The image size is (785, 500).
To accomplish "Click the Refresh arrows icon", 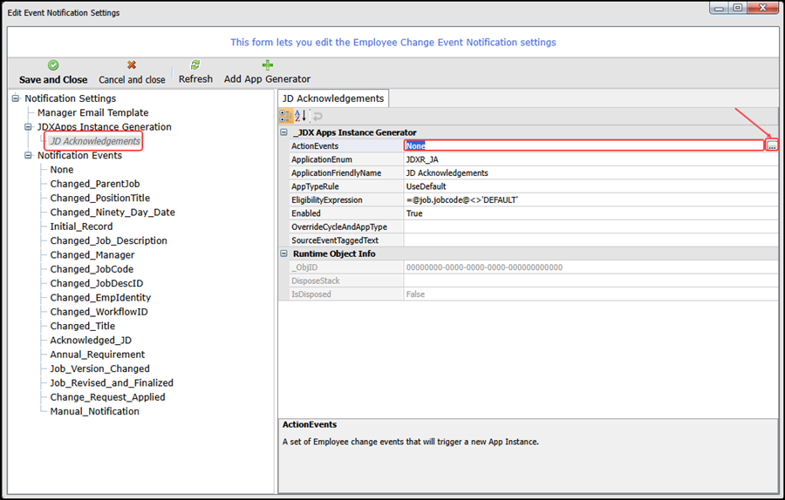I will pyautogui.click(x=195, y=65).
